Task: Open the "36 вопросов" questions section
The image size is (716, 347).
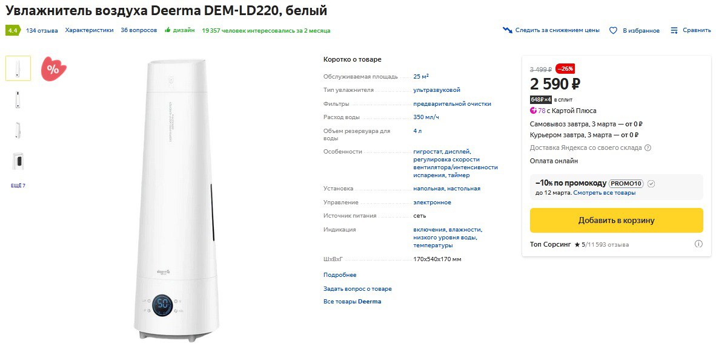Action: point(139,30)
